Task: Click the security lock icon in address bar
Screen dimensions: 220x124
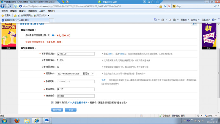Action: [161, 6]
